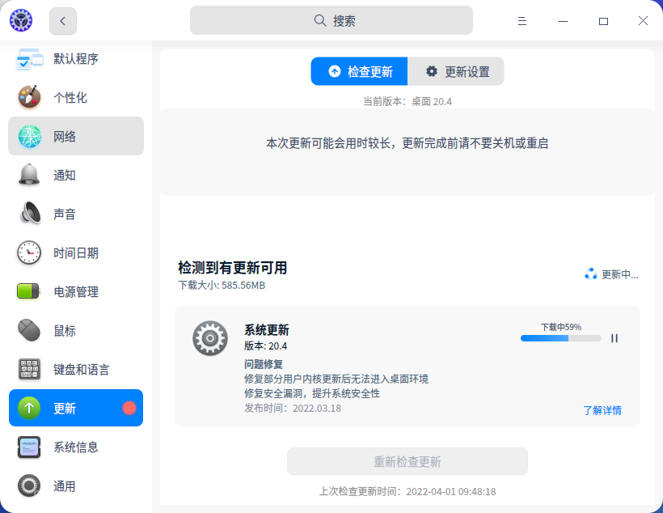Select 更新 in the sidebar
Image resolution: width=663 pixels, height=513 pixels.
tap(76, 408)
